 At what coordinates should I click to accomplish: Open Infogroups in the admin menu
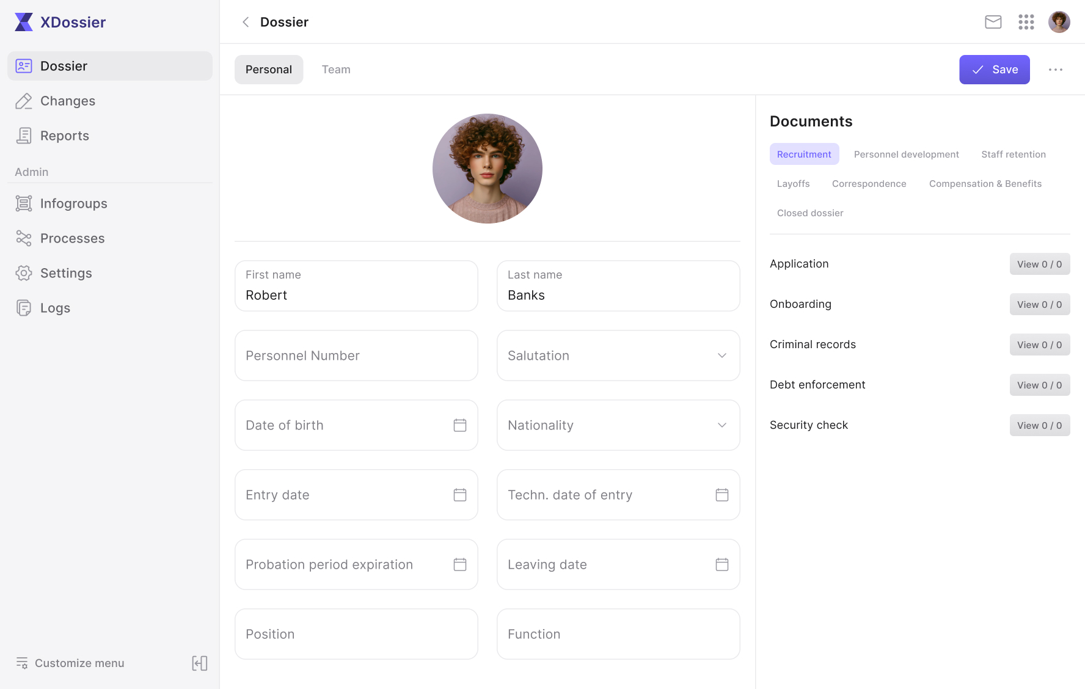[x=110, y=203]
